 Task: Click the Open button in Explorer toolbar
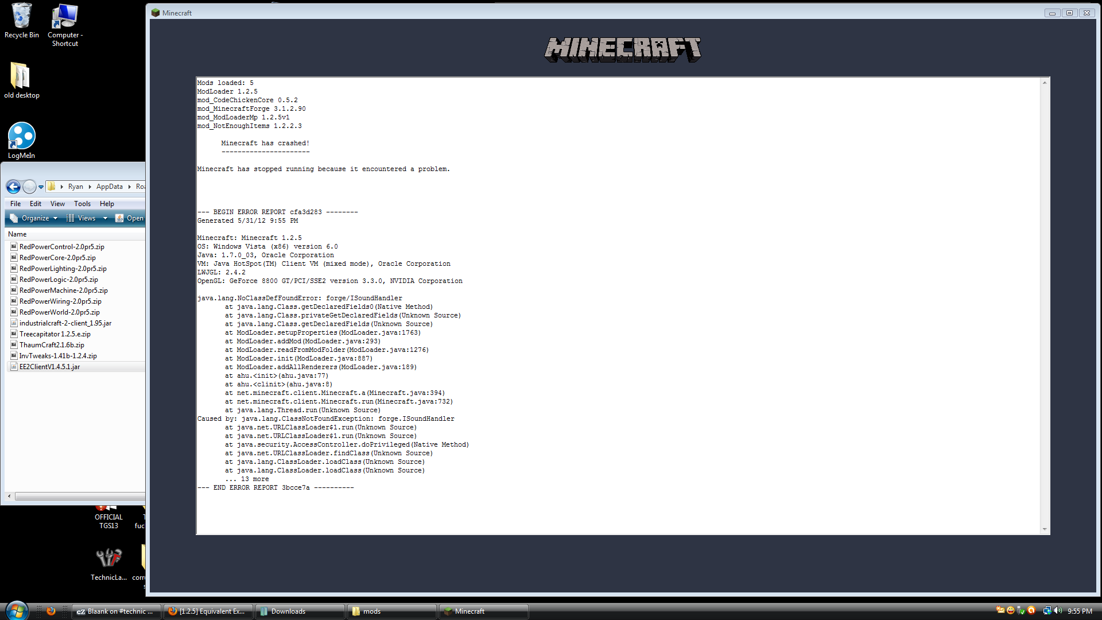[130, 218]
